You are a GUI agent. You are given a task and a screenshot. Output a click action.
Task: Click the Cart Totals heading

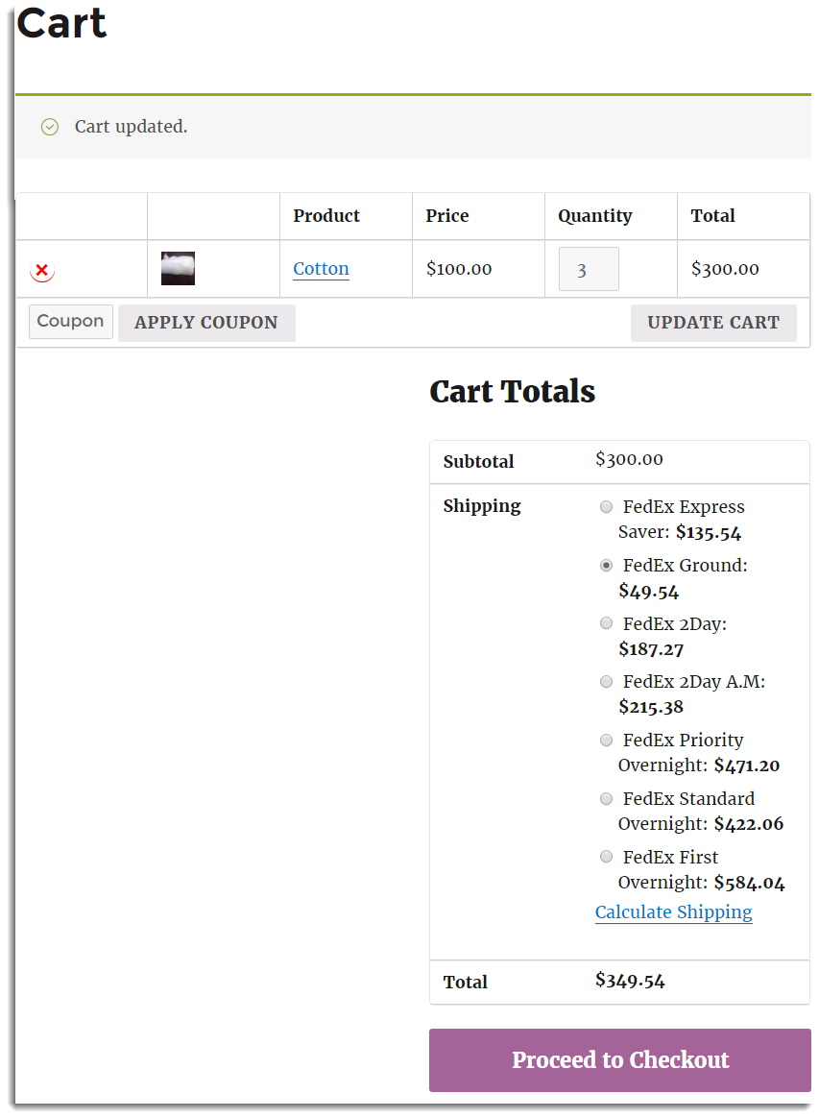click(513, 391)
